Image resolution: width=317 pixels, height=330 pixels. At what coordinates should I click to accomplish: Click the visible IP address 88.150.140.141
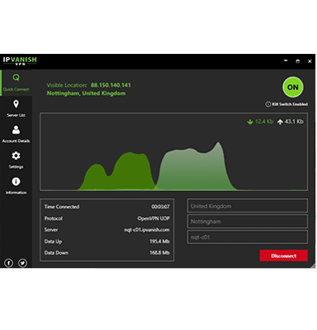coord(111,85)
